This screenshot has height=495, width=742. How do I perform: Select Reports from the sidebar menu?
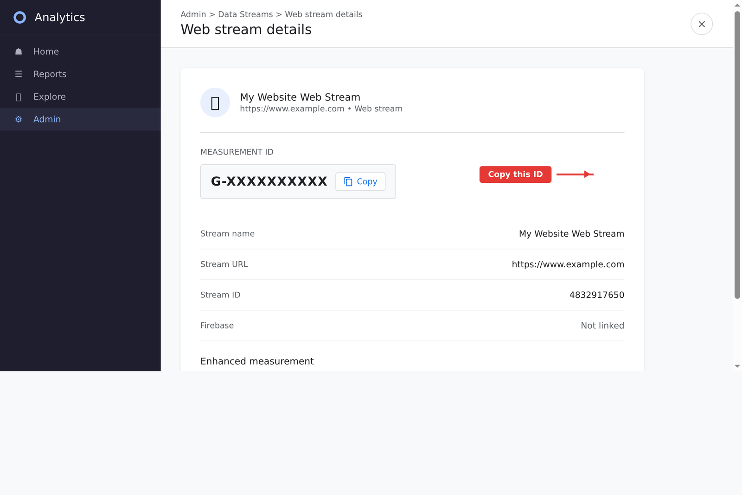pyautogui.click(x=50, y=74)
